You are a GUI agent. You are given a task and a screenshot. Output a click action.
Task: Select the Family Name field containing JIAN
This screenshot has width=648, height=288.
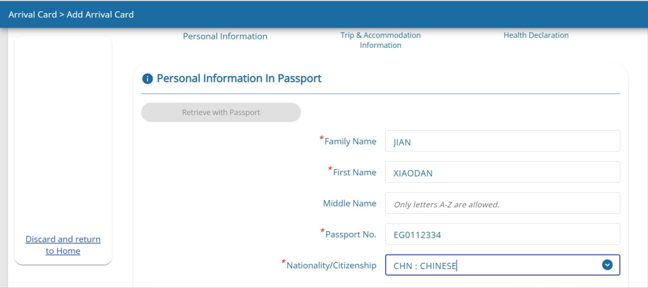[503, 141]
